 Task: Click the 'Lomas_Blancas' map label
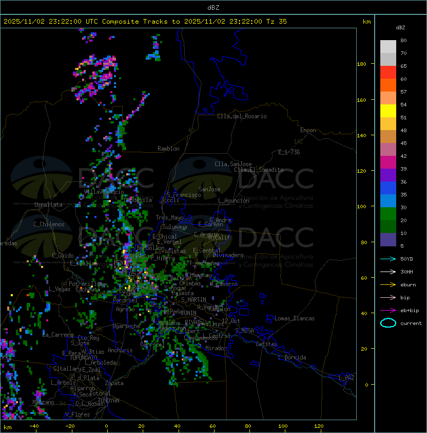(295, 318)
